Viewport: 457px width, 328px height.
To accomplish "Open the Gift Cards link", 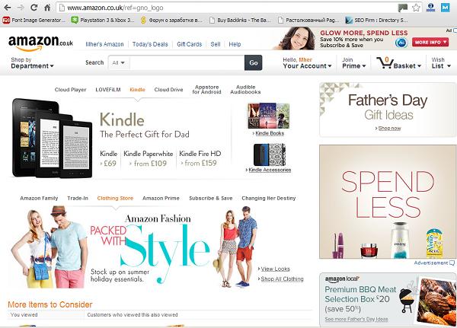I will (190, 44).
